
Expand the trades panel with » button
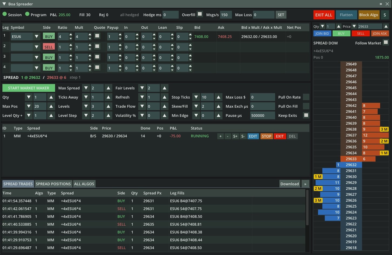[x=305, y=184]
